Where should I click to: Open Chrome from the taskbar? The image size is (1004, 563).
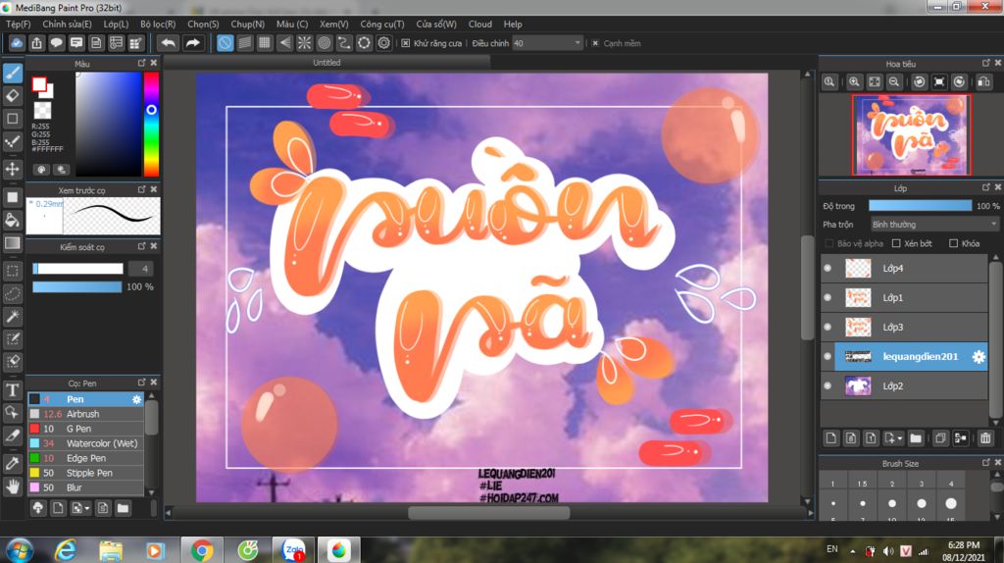point(202,550)
